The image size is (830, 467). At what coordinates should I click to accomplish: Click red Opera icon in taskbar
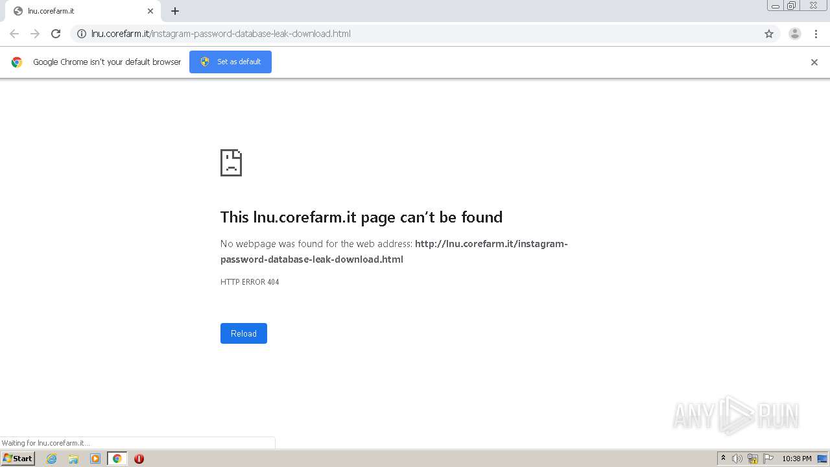(x=139, y=459)
